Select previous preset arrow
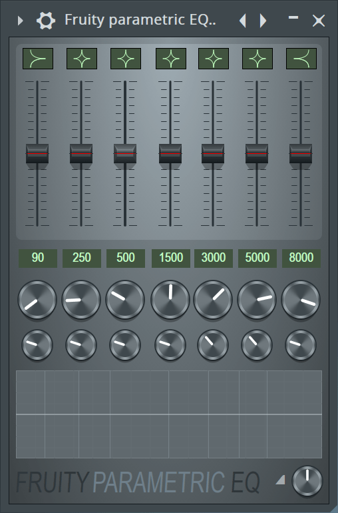Image resolution: width=338 pixels, height=513 pixels. (243, 21)
